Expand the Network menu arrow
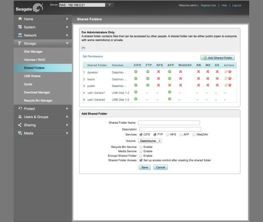Viewport: 263px width, 222px height. pos(67,35)
